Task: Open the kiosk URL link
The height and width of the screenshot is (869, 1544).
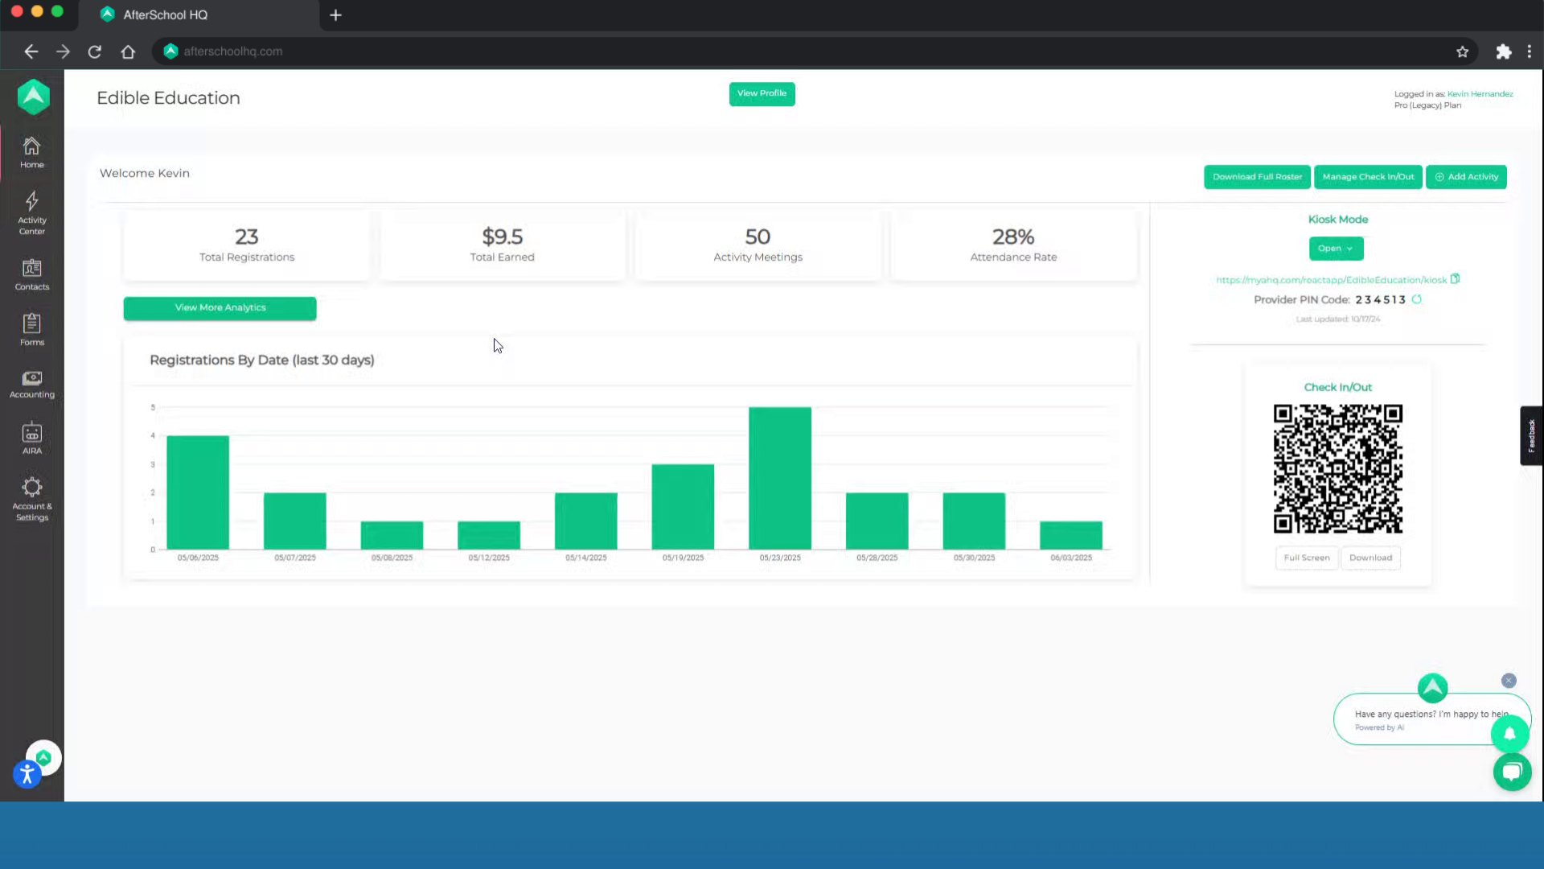Action: pyautogui.click(x=1331, y=280)
